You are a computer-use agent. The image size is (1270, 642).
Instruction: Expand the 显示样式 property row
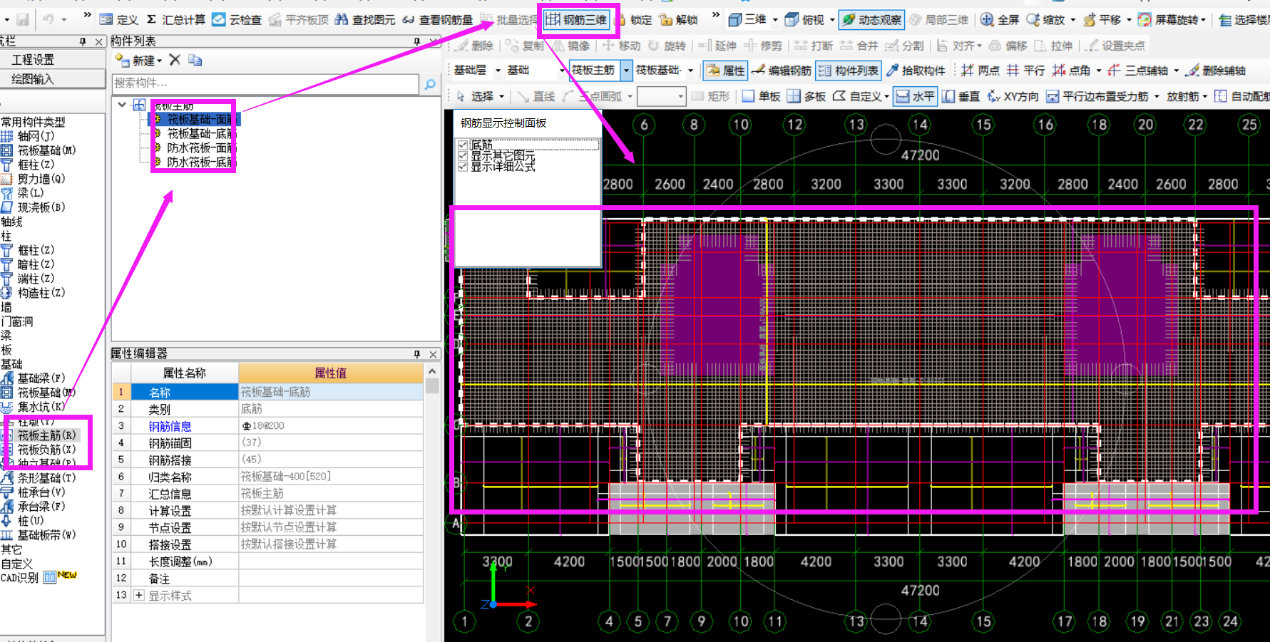[x=139, y=596]
